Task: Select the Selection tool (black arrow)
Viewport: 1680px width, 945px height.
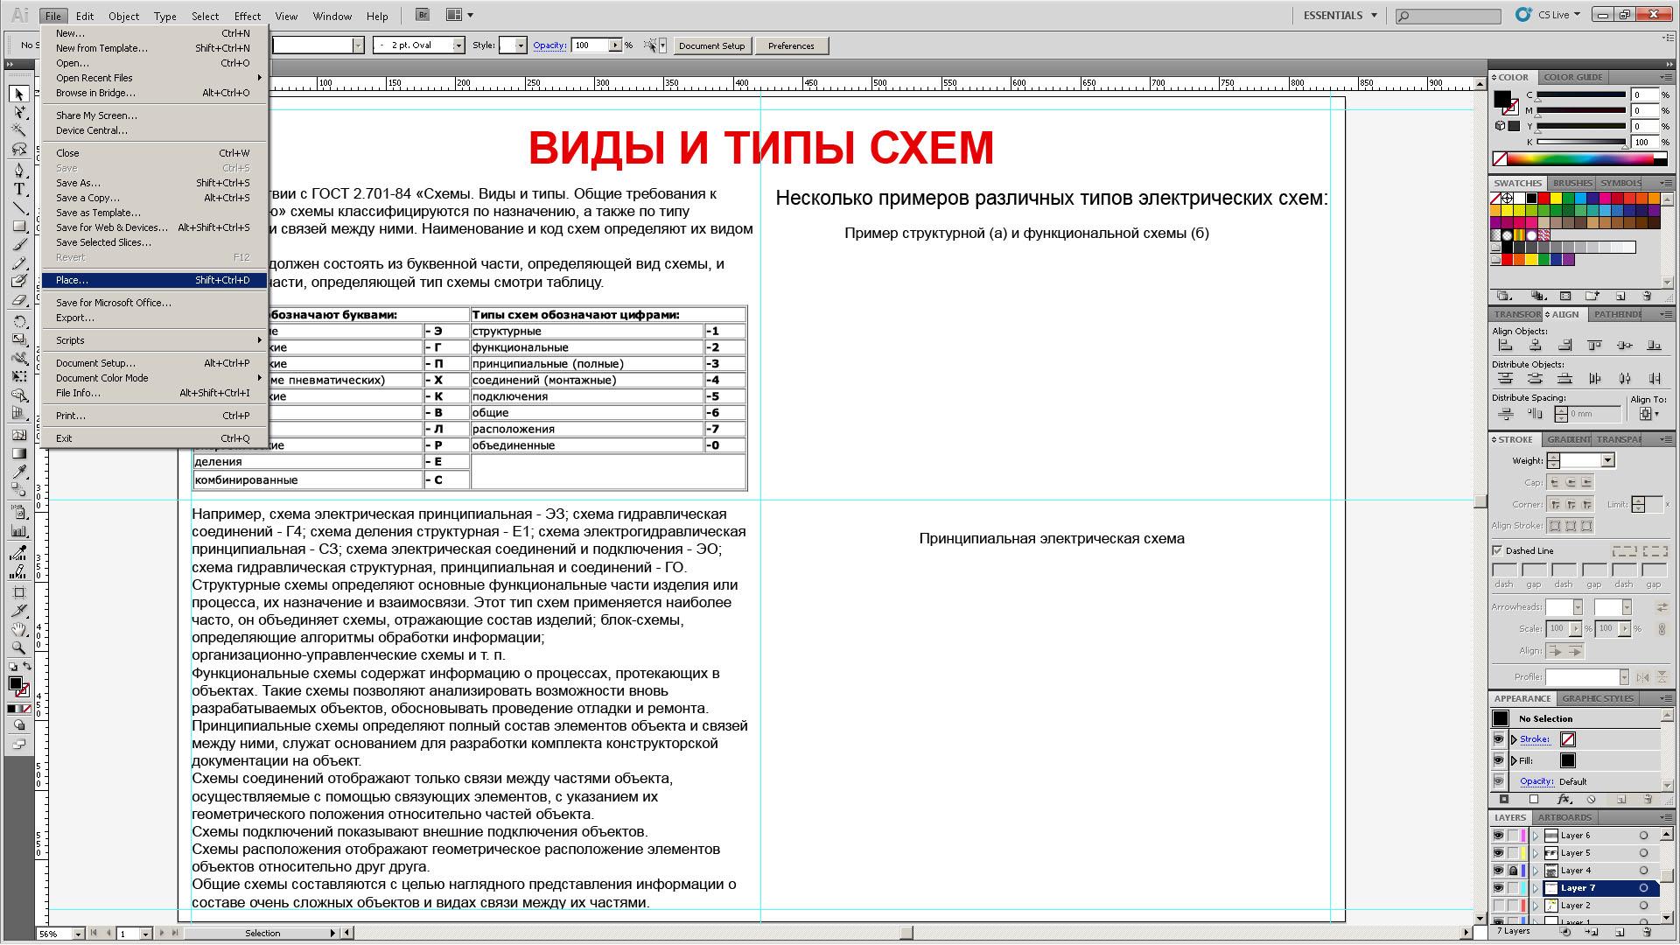Action: (x=19, y=94)
